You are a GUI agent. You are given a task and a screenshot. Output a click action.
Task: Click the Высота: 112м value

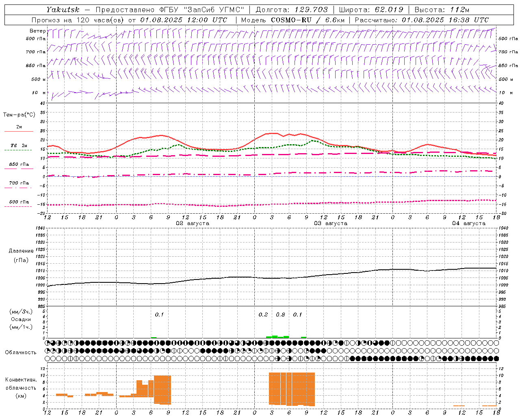coord(442,10)
